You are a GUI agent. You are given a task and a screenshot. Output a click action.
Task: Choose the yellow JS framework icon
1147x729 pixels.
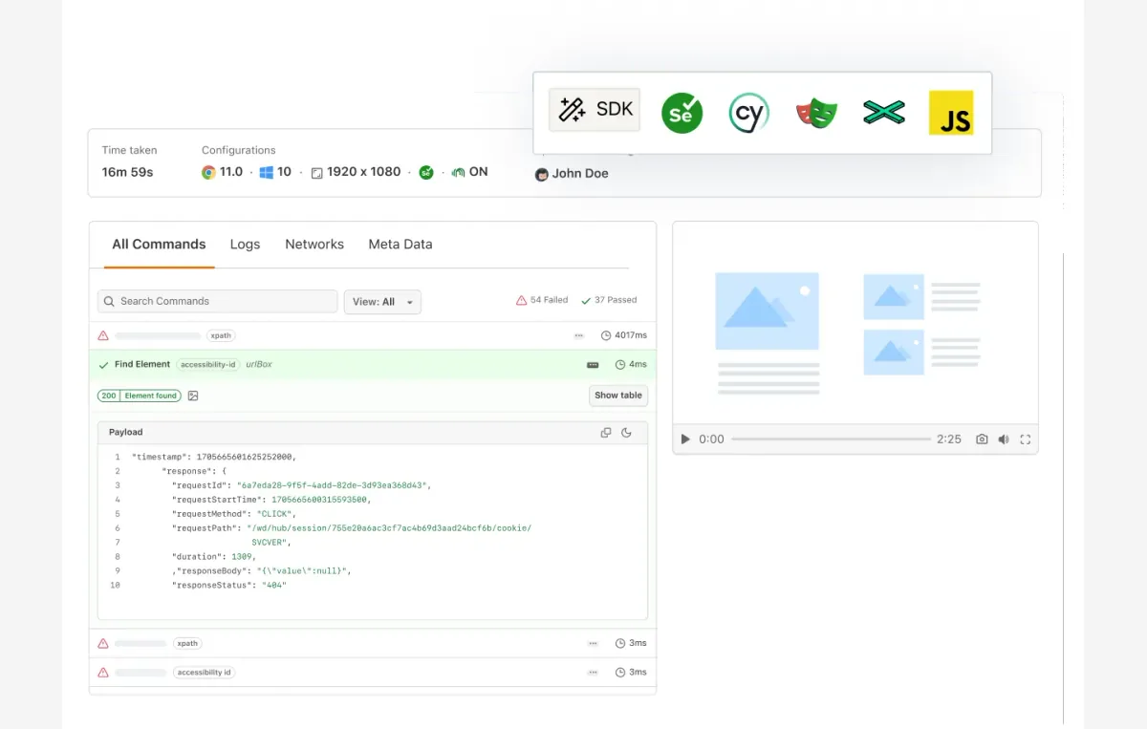[951, 113]
